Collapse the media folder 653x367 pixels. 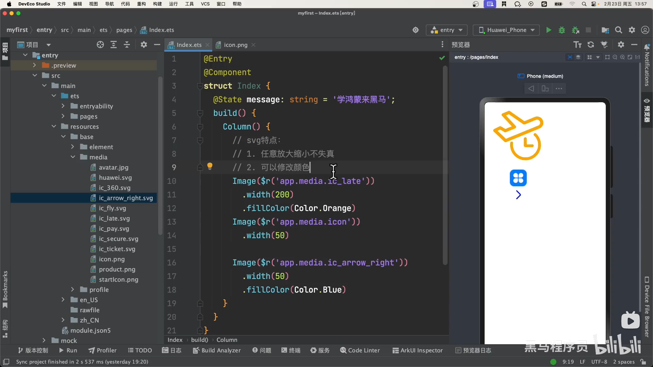[x=73, y=157]
